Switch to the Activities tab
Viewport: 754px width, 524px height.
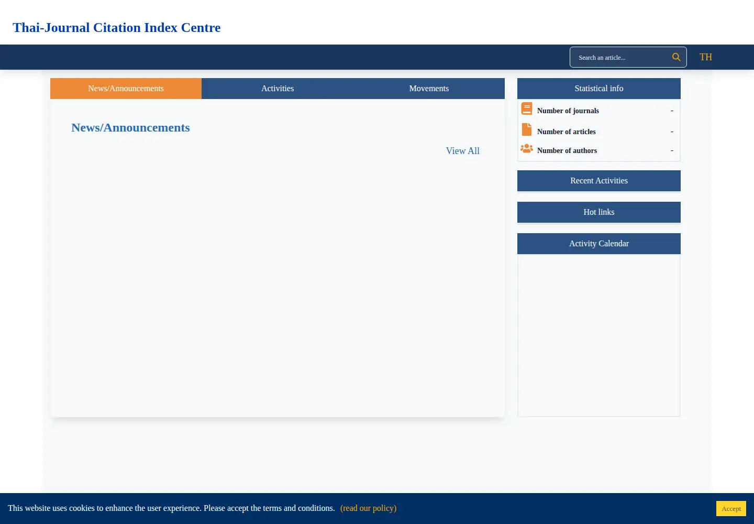(x=278, y=89)
